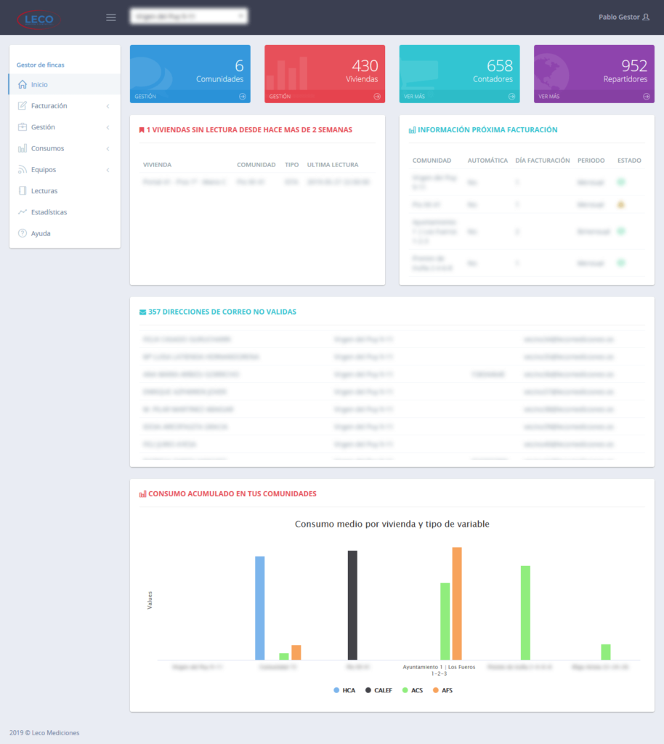
Task: Click GESTIÓN link on Comunidades card
Action: point(145,96)
